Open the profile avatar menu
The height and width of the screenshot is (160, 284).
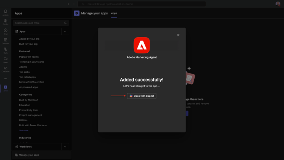point(278,4)
